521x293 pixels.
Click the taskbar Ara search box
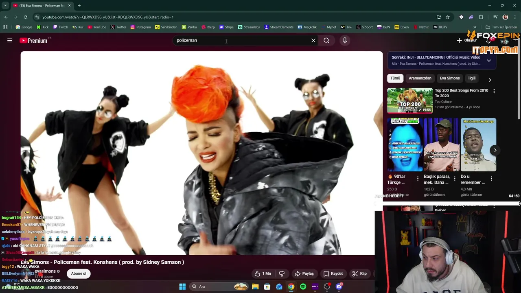(x=220, y=286)
